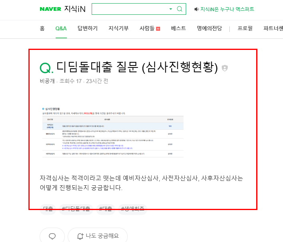Click the shield icon beside the title
This screenshot has height=242, width=283.
point(225,68)
